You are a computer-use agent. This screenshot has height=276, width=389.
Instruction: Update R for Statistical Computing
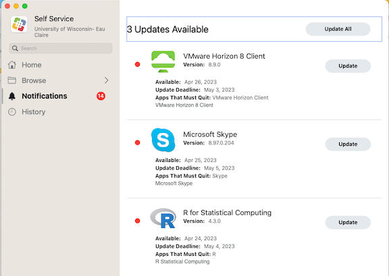(x=348, y=223)
